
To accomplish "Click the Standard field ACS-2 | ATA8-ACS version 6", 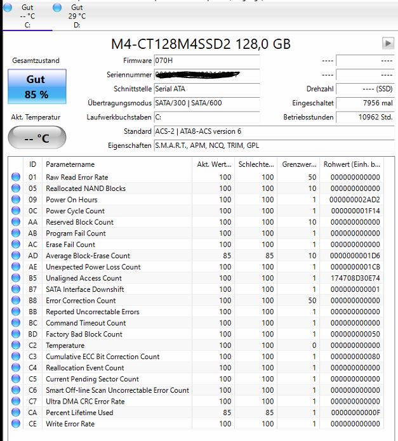I will tap(274, 131).
